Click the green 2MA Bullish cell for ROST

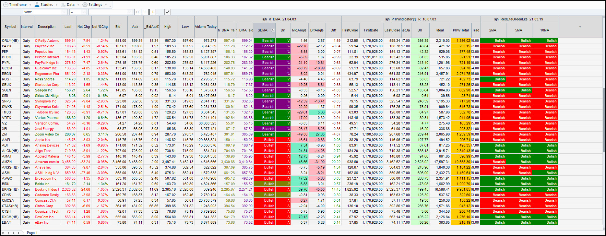493,79
